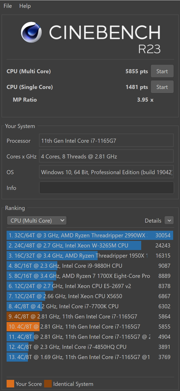Select the Core i9-9880H ranking row

click(90, 266)
